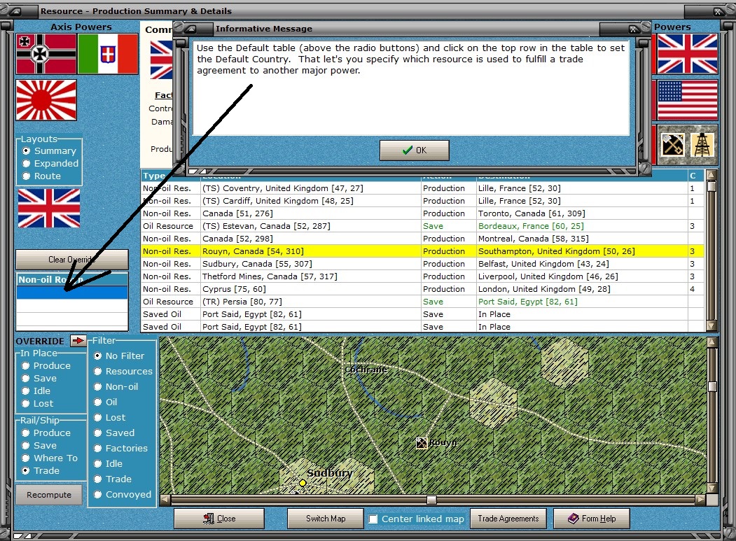Image resolution: width=736 pixels, height=541 pixels.
Task: Select the Japan rising sun flag
Action: (46, 100)
